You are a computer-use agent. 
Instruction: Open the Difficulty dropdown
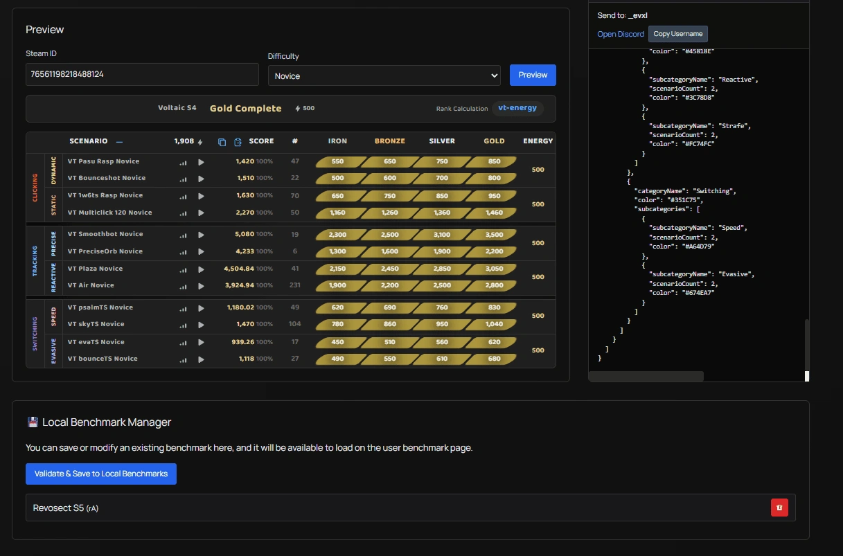click(x=385, y=75)
